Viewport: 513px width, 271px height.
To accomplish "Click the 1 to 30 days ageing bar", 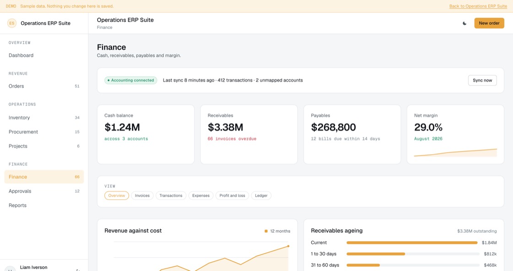I will (x=413, y=254).
